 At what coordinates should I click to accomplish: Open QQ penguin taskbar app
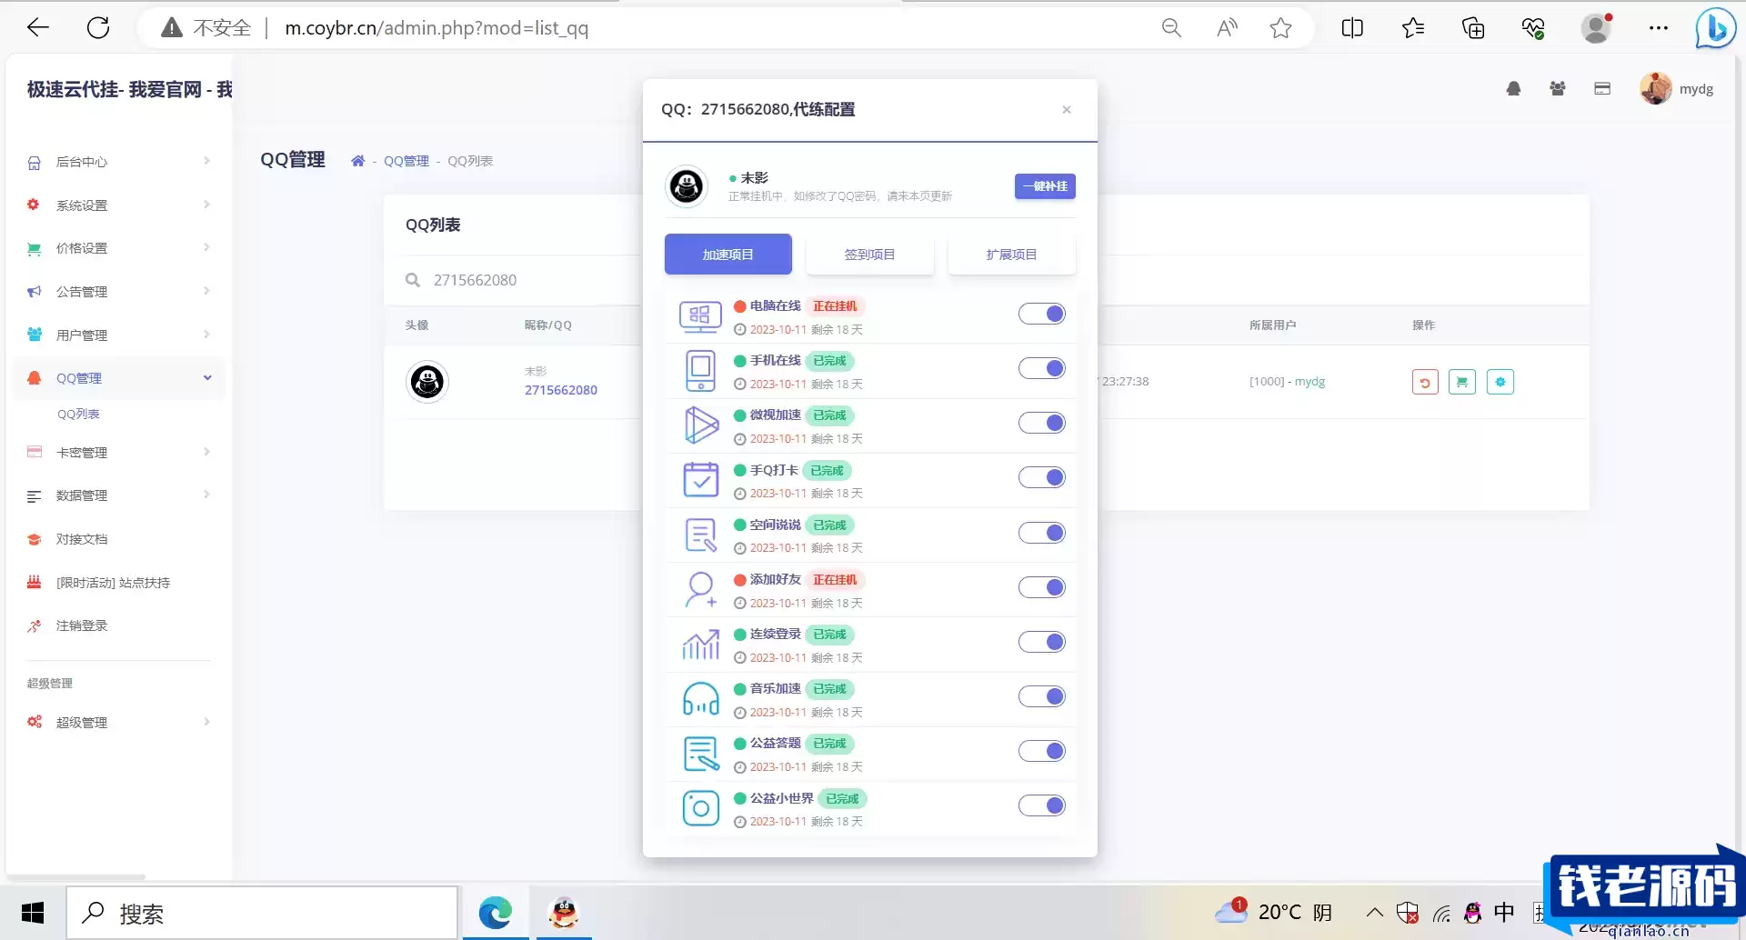564,913
